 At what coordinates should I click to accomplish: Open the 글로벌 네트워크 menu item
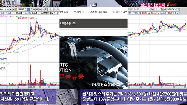click(98, 12)
